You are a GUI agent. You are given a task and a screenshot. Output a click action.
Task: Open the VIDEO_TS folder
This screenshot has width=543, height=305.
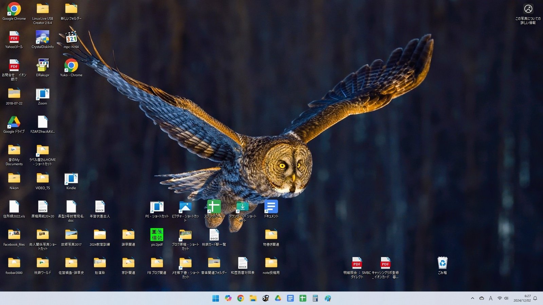[42, 181]
